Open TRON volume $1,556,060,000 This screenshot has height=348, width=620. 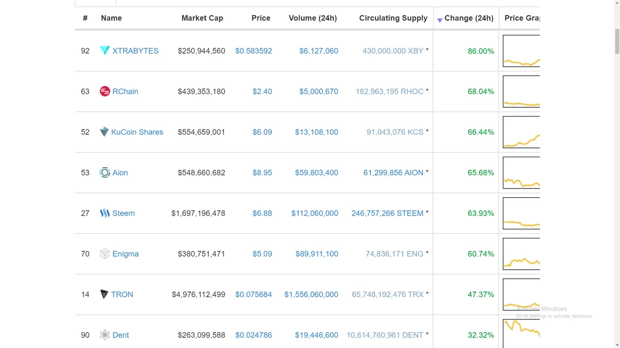[x=311, y=294]
